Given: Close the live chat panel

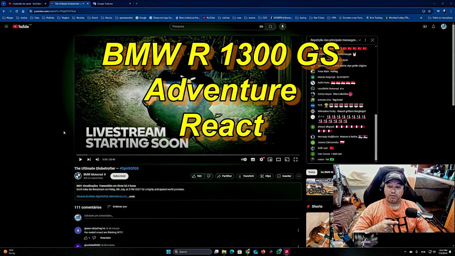Looking at the screenshot, I should [x=373, y=40].
